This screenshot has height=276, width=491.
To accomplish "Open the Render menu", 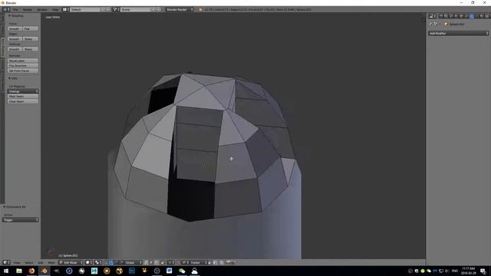I will coord(28,9).
